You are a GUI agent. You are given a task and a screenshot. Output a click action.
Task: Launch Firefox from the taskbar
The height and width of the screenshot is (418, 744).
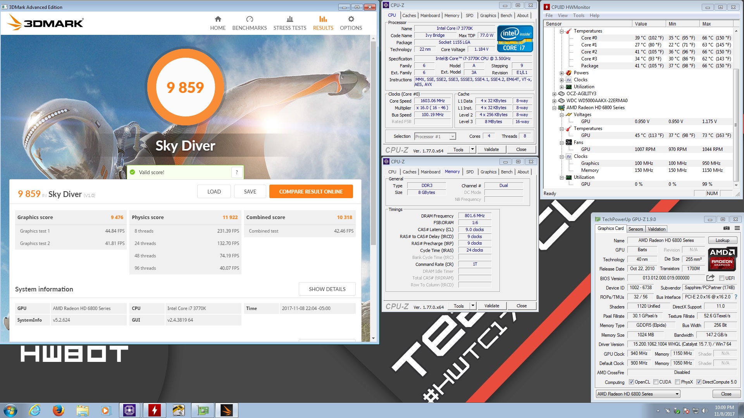point(59,410)
